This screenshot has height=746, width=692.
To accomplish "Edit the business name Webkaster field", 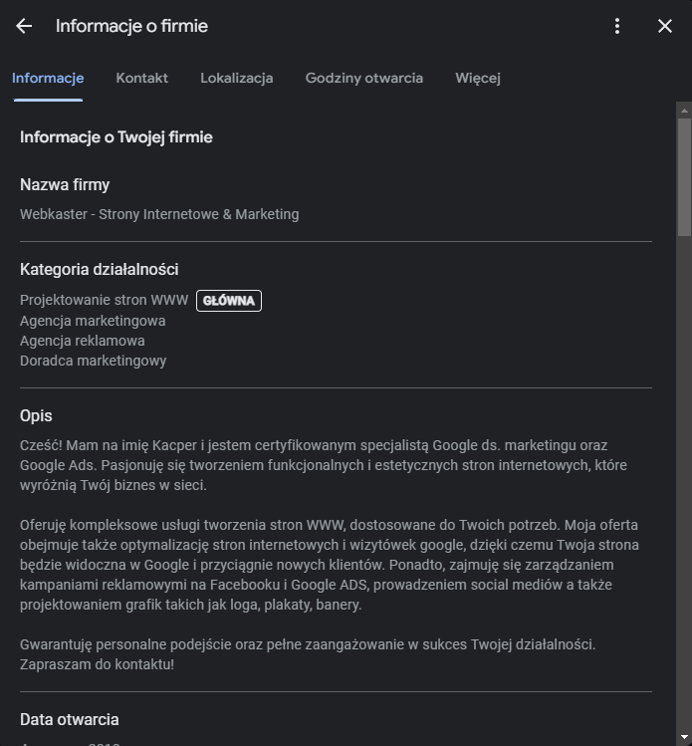I will pos(159,214).
